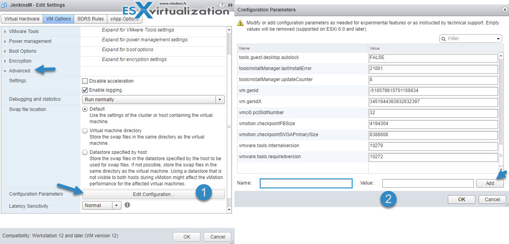The image size is (509, 244).
Task: Edit the vmware.tools.internalversion value field
Action: [433, 146]
